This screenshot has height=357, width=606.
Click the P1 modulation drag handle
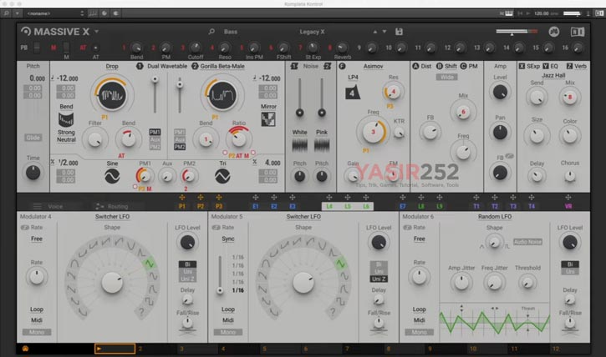point(182,198)
